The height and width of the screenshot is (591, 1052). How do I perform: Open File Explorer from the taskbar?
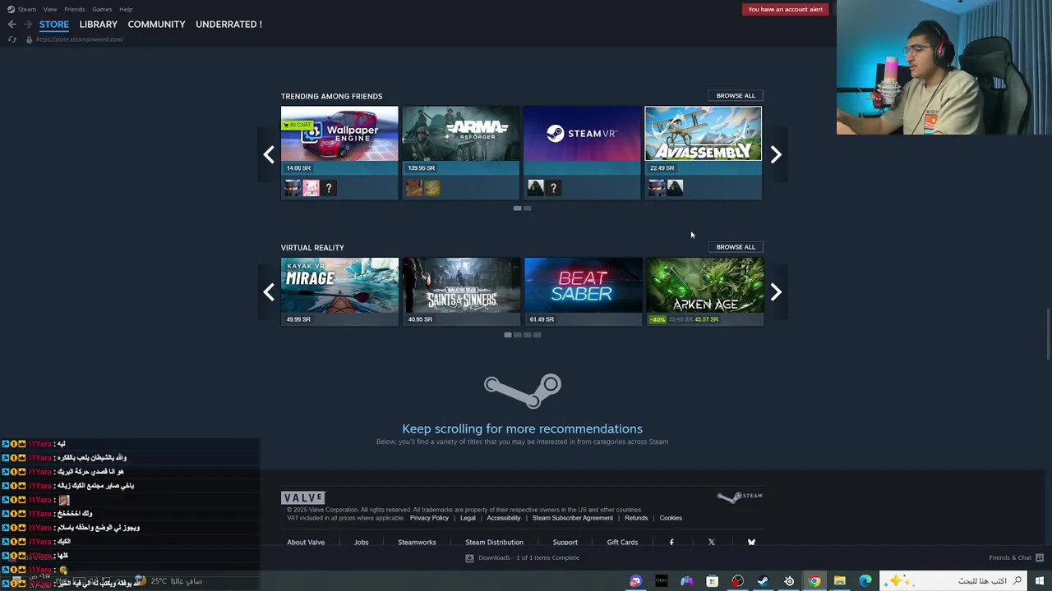click(x=839, y=581)
